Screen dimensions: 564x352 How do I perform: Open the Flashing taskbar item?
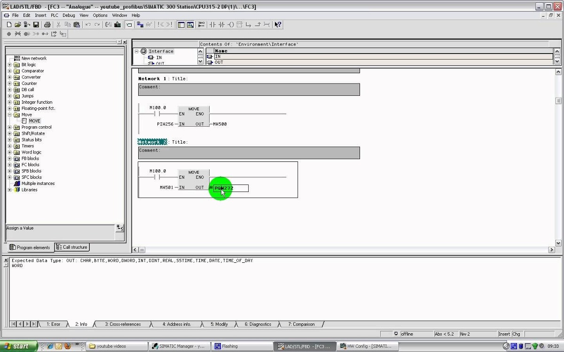click(242, 346)
